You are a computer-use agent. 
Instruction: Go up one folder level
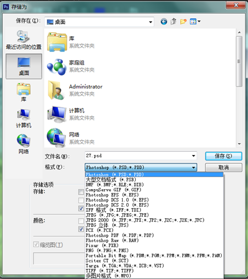pyautogui.click(x=174, y=21)
